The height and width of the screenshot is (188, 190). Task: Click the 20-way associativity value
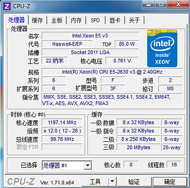[172, 147]
